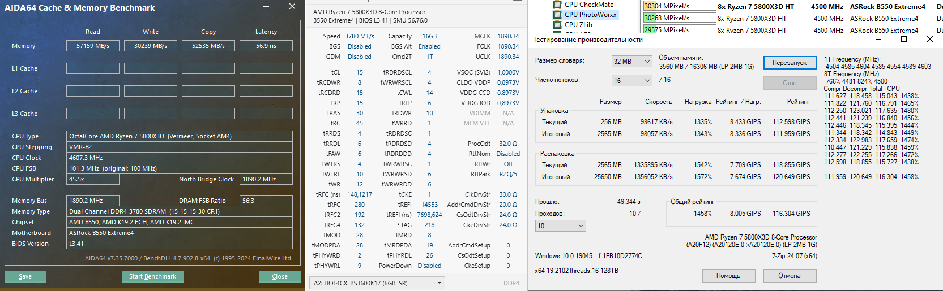943x291 pixels.
Task: Expand the thread count dropdown showing 16
Action: pyautogui.click(x=632, y=81)
